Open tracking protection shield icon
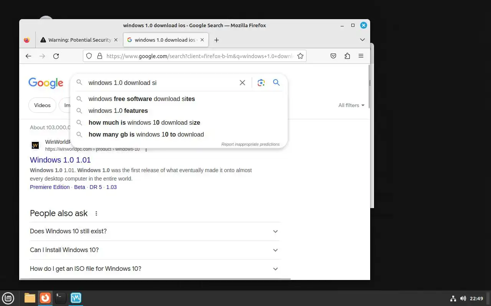Screen dimensions: 491x306 coord(89,56)
